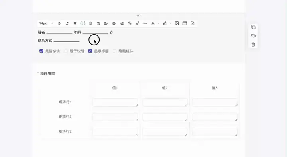Grab the six-dot drag handle
The width and height of the screenshot is (287, 157).
pos(139,16)
